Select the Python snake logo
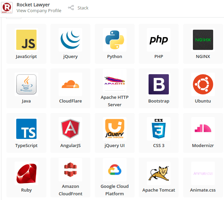 [115, 40]
